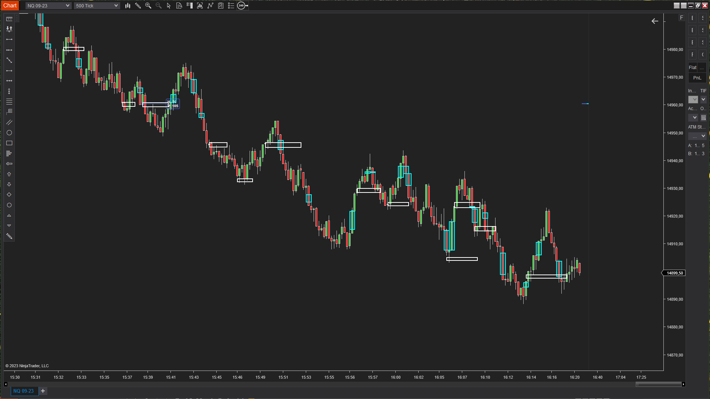Image resolution: width=710 pixels, height=399 pixels.
Task: Select the vertical line tool
Action: tap(9, 91)
